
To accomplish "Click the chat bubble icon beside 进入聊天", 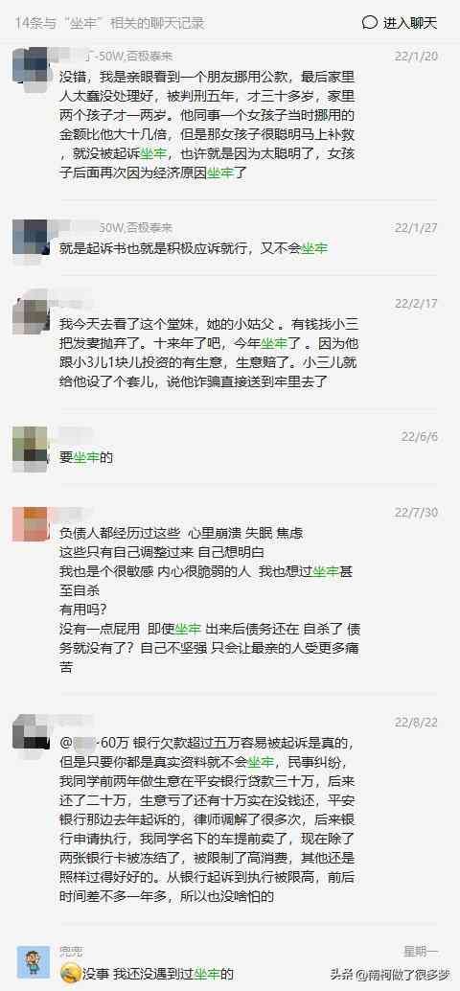I will tap(370, 23).
